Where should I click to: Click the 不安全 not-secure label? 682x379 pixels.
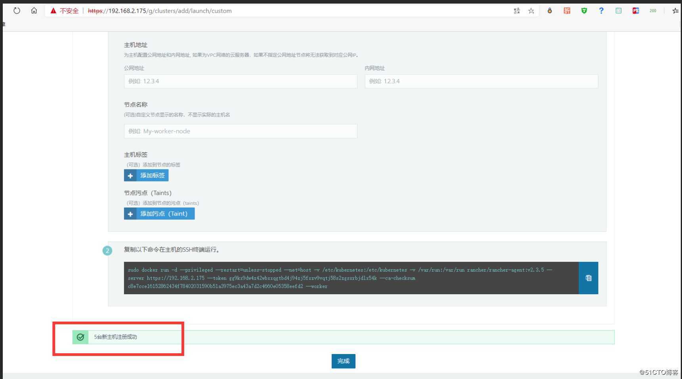point(69,11)
